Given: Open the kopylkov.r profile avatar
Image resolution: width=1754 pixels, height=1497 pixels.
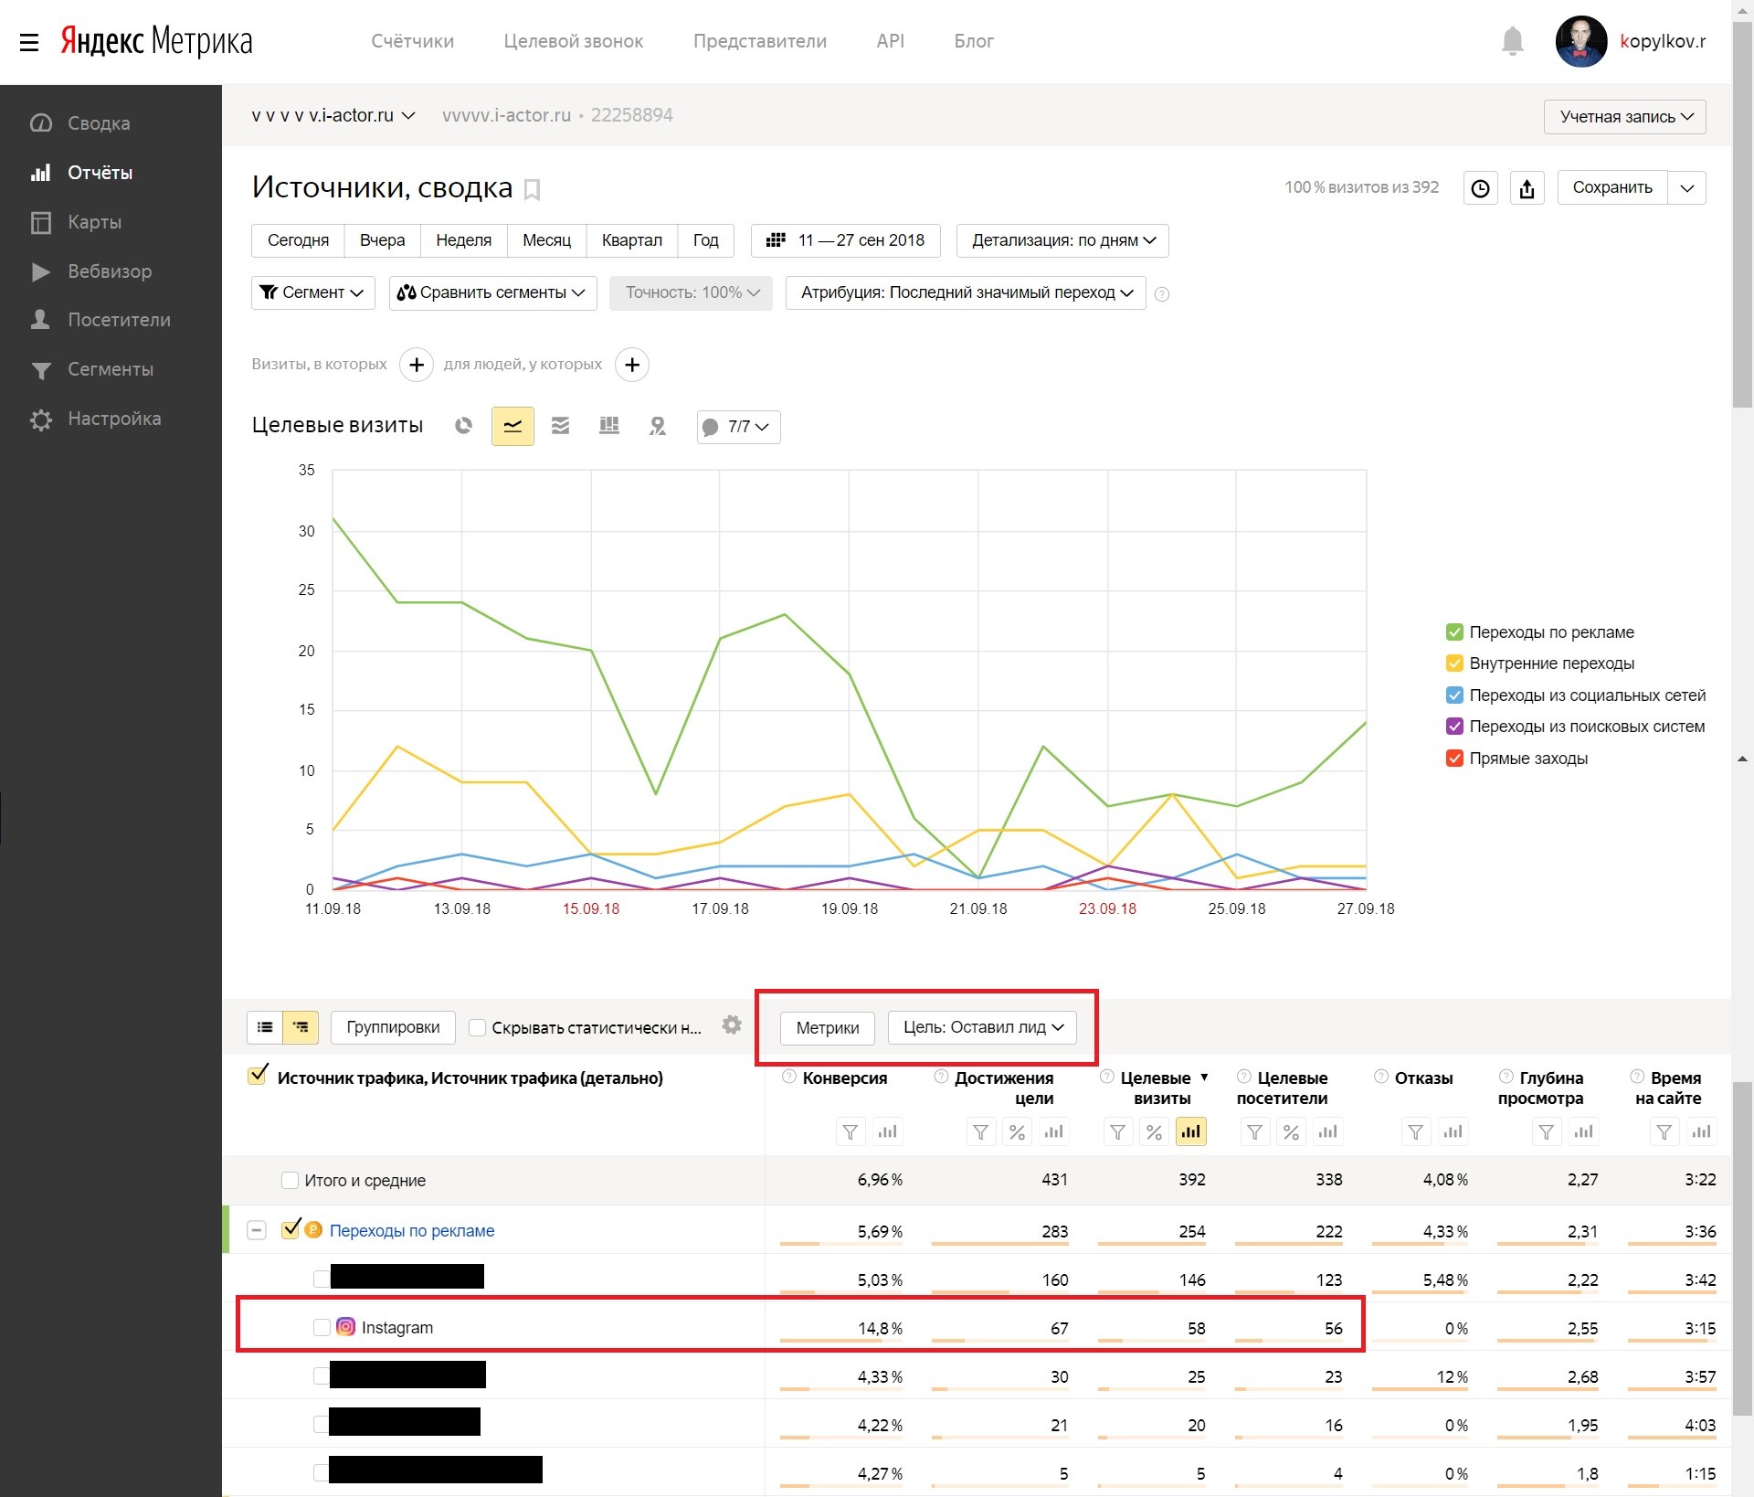Looking at the screenshot, I should point(1581,41).
